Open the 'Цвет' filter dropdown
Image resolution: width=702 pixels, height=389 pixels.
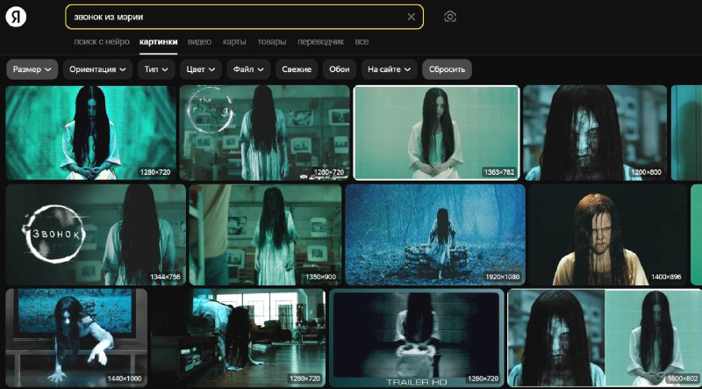pos(201,69)
